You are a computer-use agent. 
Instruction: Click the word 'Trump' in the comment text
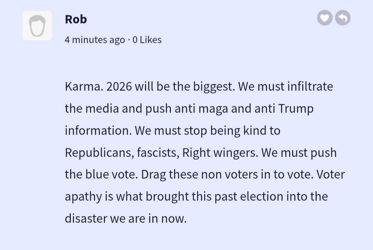coord(296,108)
